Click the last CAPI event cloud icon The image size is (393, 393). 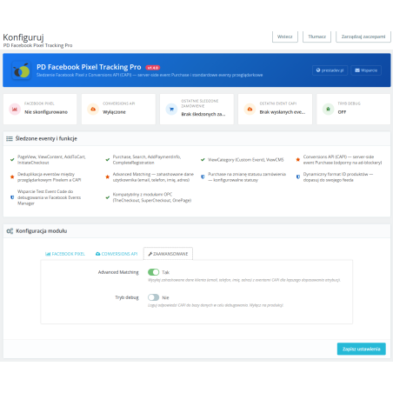(x=250, y=110)
